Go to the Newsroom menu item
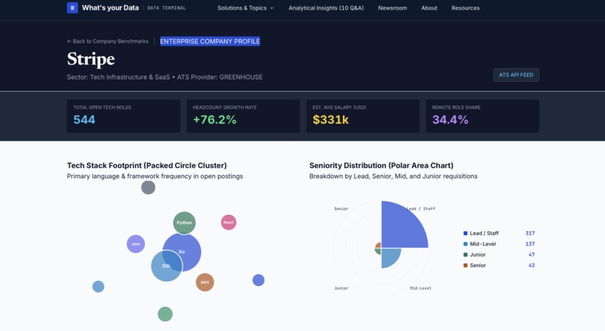 coord(393,8)
